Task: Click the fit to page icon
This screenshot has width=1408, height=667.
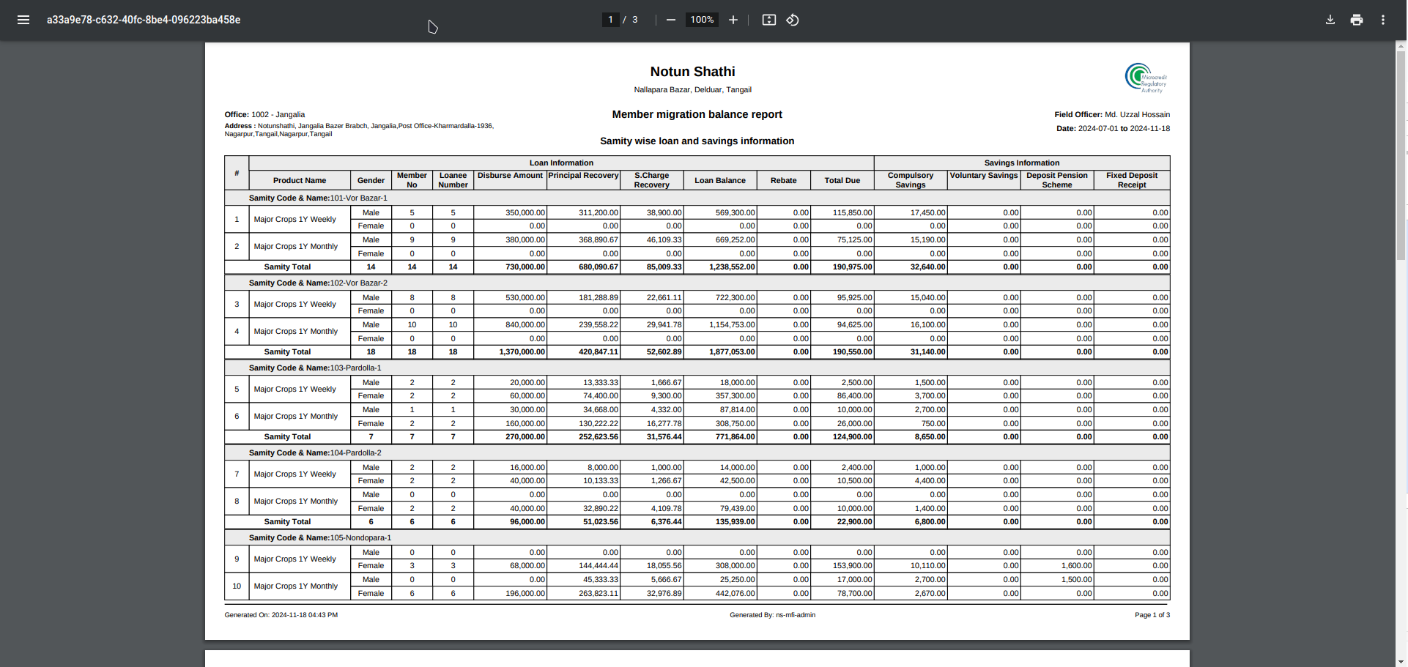Action: (x=769, y=20)
